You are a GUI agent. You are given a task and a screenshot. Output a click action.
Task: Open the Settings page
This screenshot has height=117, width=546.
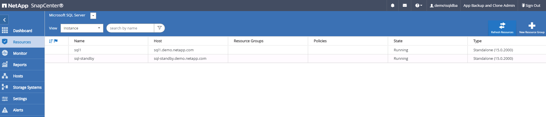tap(20, 99)
